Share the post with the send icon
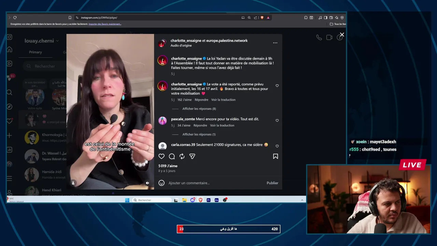437x246 pixels. pos(192,156)
